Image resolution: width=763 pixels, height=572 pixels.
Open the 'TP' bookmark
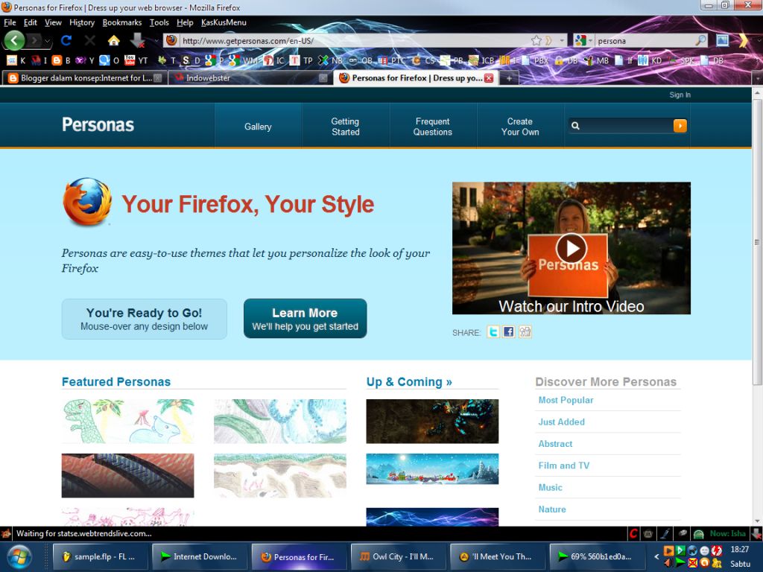pyautogui.click(x=302, y=60)
